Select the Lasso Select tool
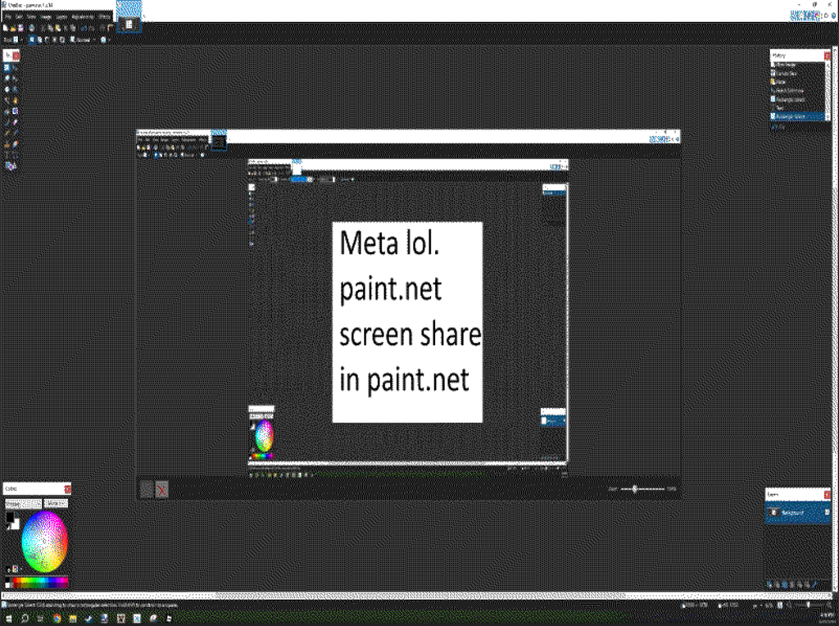The image size is (839, 626). tap(7, 78)
